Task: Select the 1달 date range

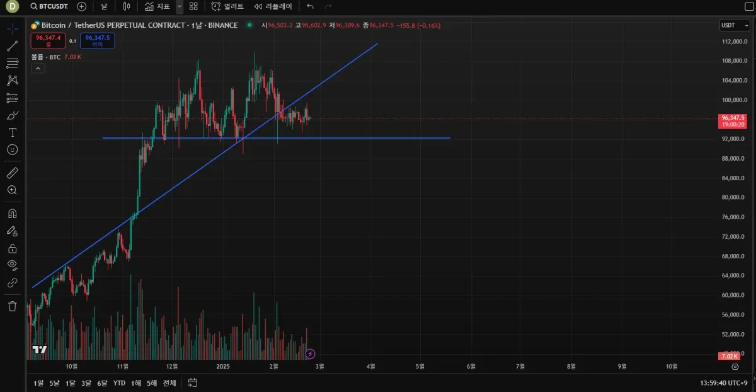Action: (x=70, y=383)
